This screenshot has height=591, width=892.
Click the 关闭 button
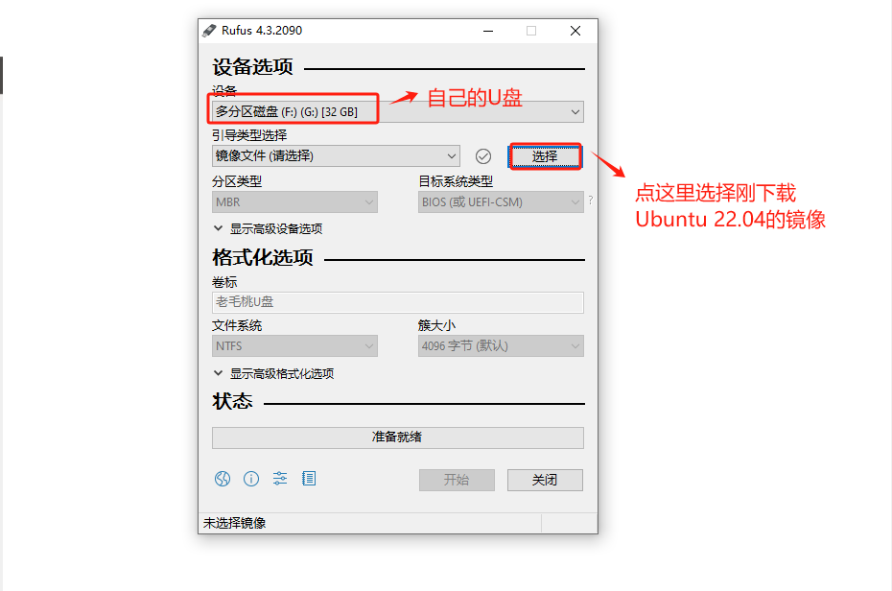[x=545, y=480]
